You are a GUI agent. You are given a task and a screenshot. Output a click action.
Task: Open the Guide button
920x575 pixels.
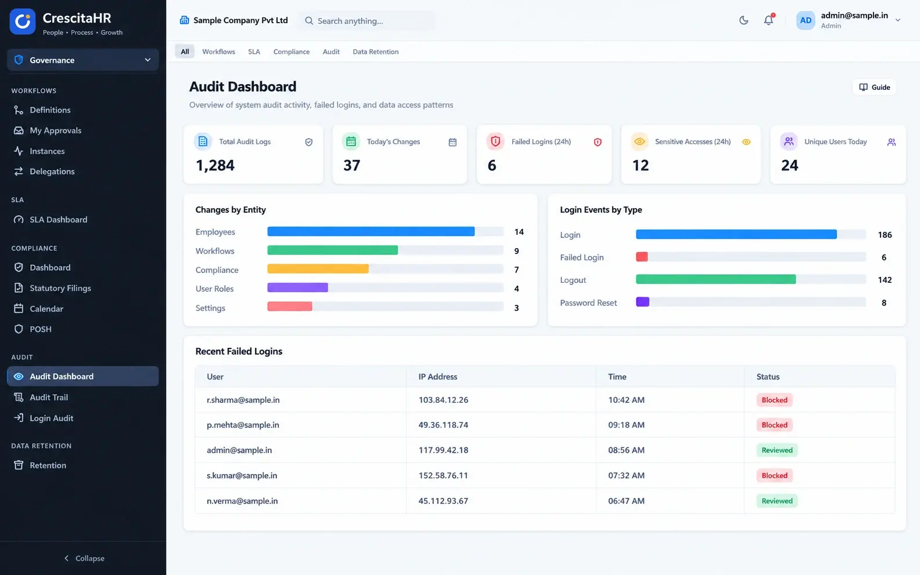pyautogui.click(x=874, y=87)
